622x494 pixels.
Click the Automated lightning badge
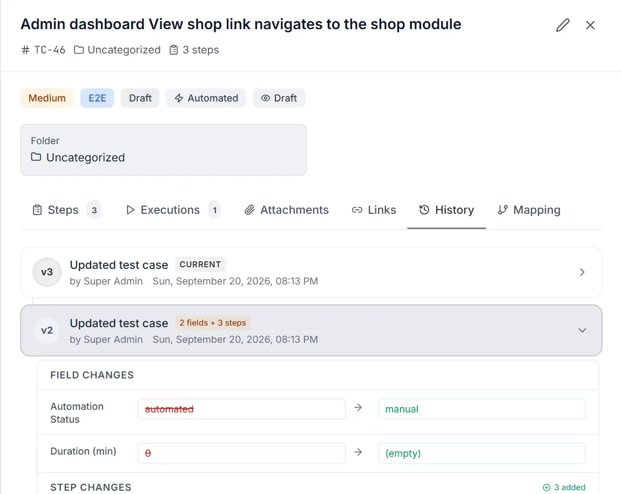tap(206, 98)
